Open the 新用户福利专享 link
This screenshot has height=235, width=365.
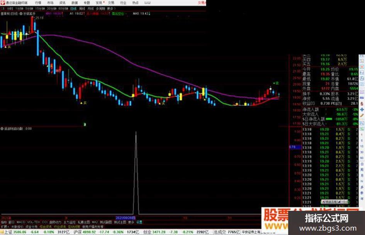pos(93,227)
